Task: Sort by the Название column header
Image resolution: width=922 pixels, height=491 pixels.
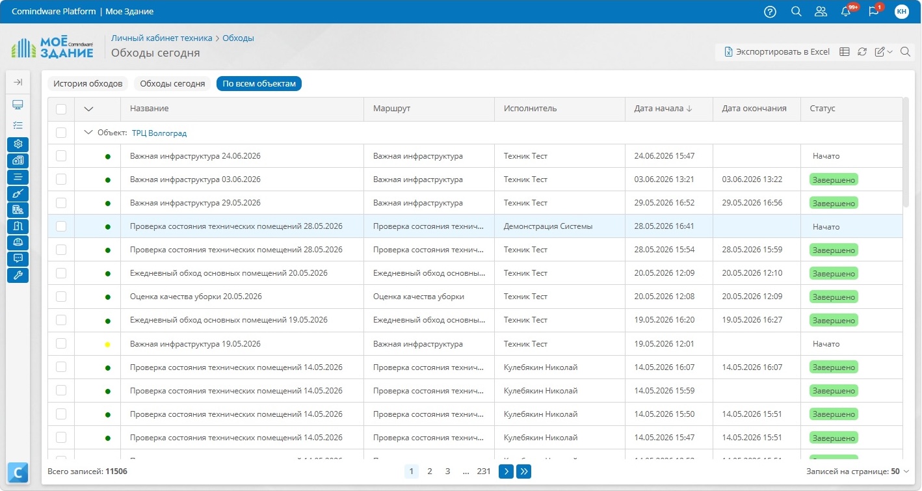Action: click(x=242, y=109)
